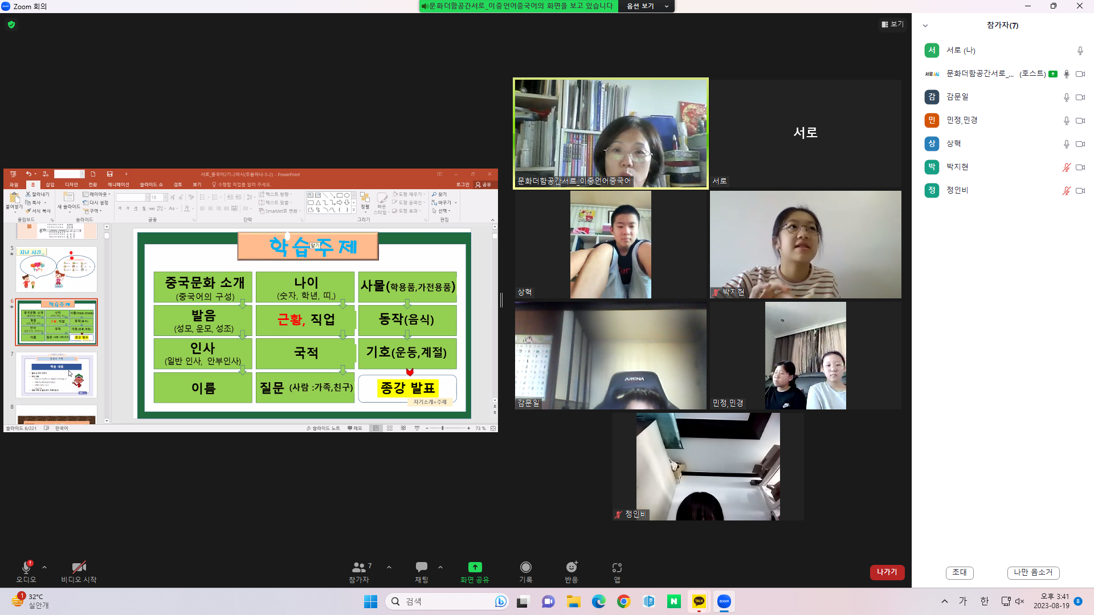Image resolution: width=1094 pixels, height=615 pixels.
Task: Click camera icon for 상혁 in list
Action: pos(1080,144)
